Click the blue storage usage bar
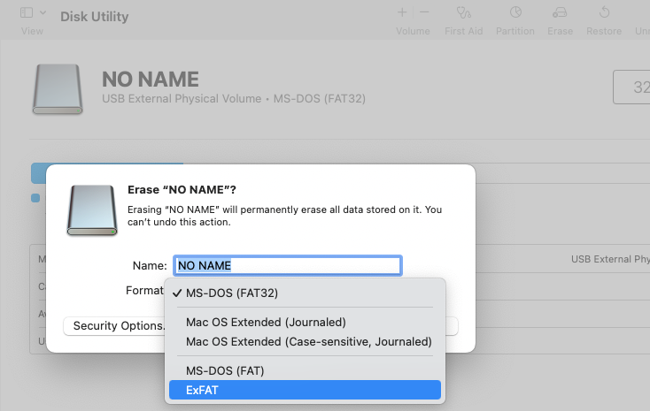 [x=39, y=173]
